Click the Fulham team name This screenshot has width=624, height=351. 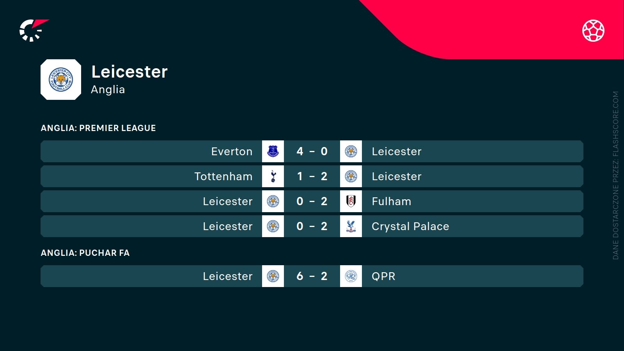[x=391, y=201]
